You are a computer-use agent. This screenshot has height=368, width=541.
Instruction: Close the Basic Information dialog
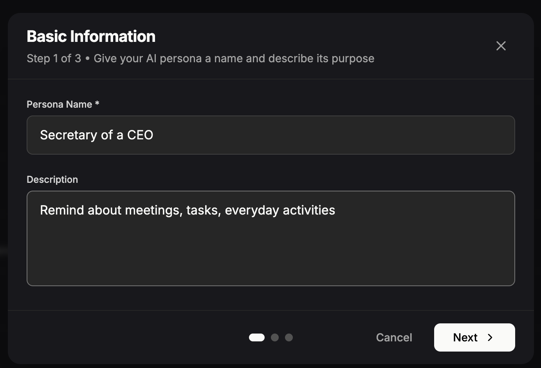501,46
